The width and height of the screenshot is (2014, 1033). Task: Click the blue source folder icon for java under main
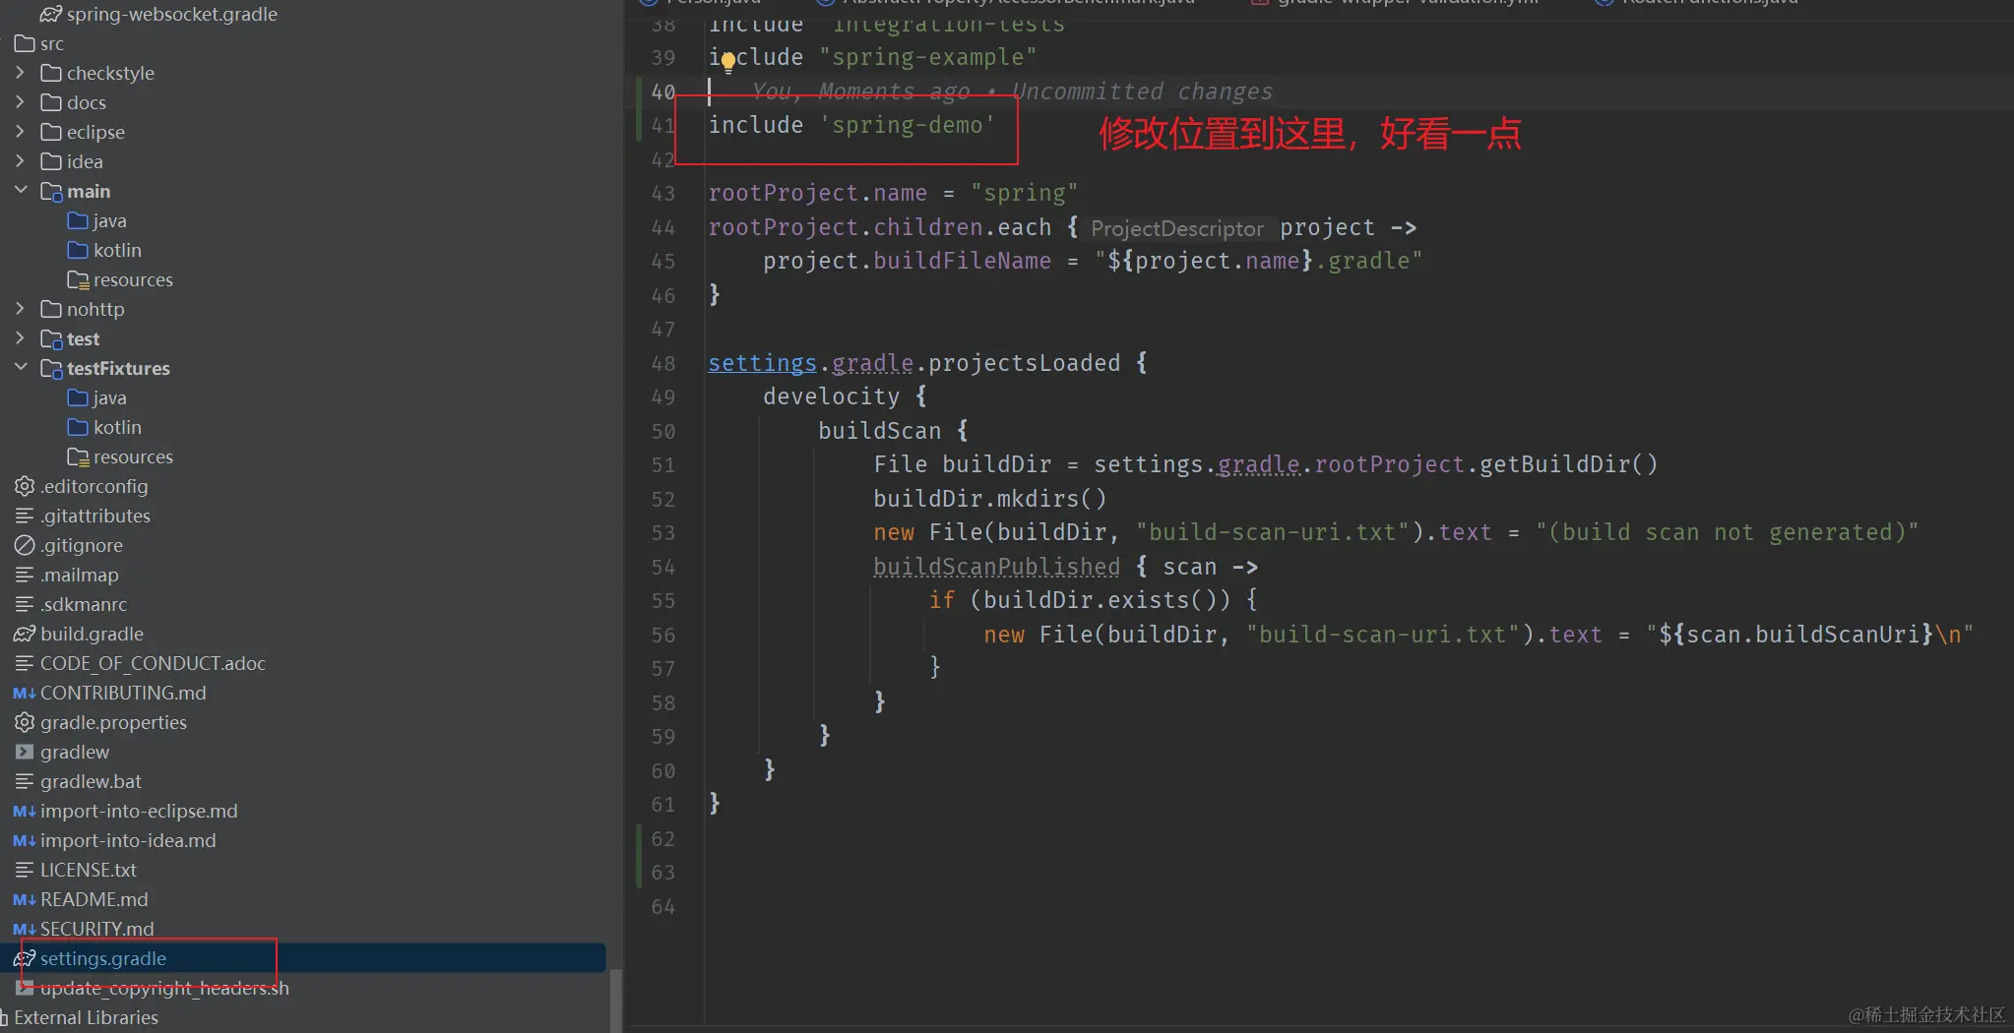click(78, 220)
